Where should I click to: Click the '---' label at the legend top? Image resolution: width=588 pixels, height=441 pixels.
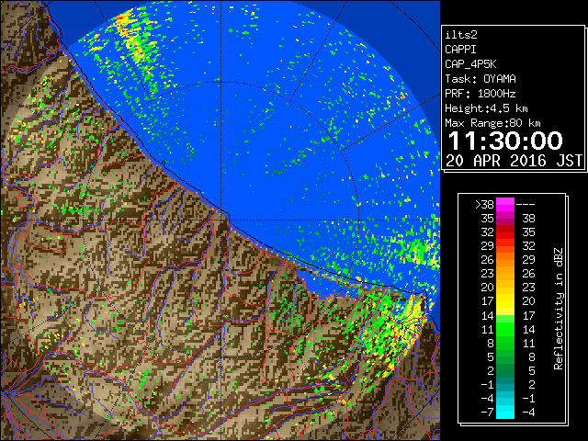(x=526, y=204)
